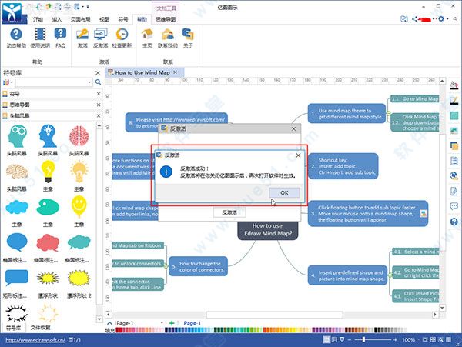The width and height of the screenshot is (462, 347).
Task: Select the beige brain symbol
Action: pyautogui.click(x=17, y=172)
